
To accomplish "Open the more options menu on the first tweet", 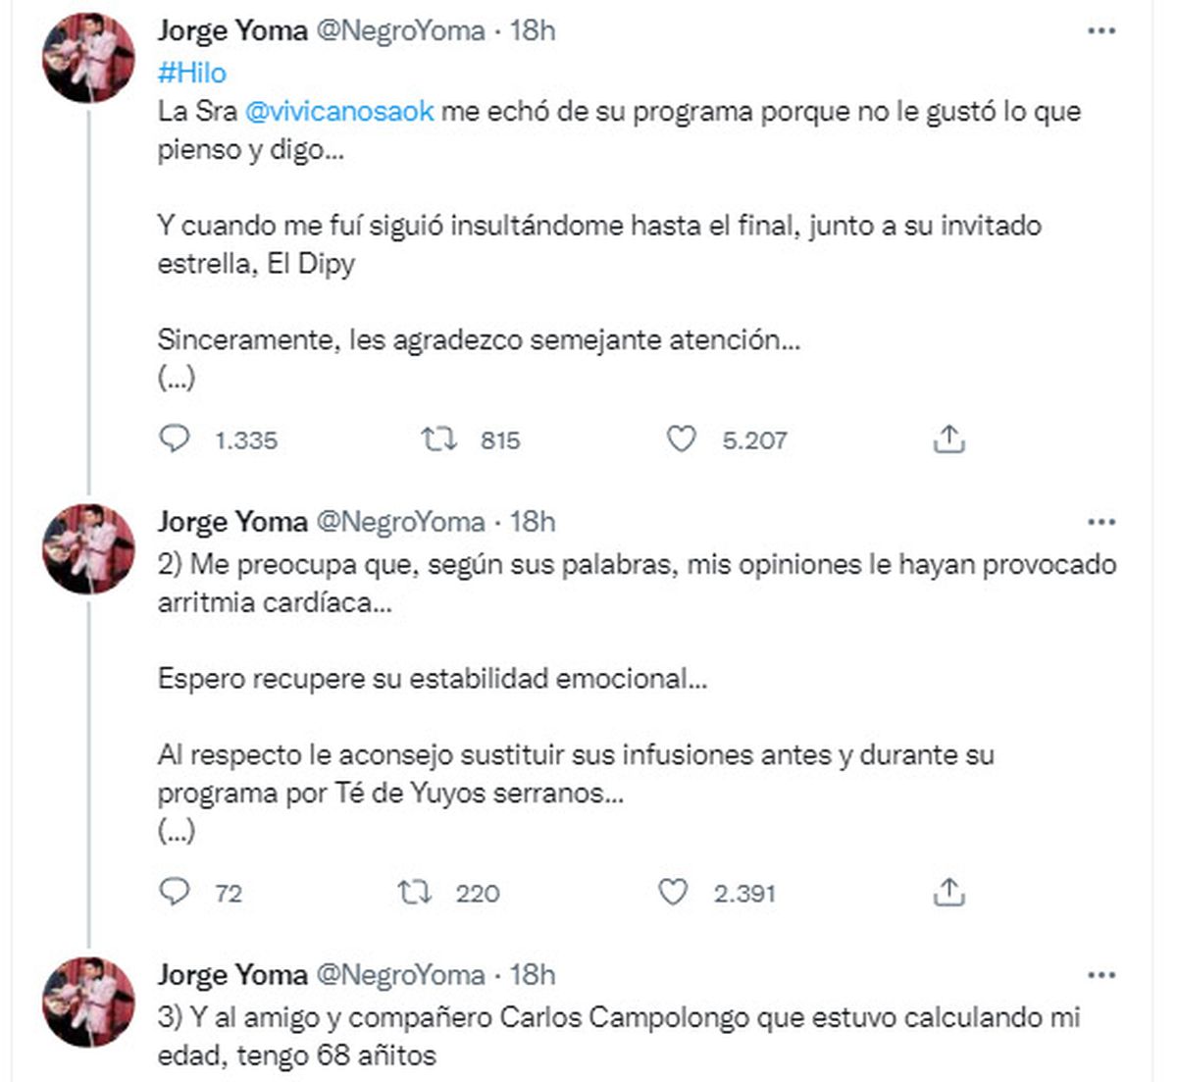I will click(x=1100, y=32).
